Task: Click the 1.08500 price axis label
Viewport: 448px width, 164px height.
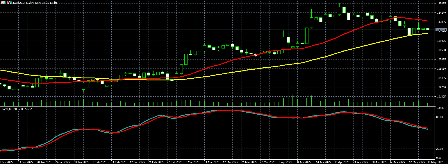Action: pyautogui.click(x=441, y=50)
